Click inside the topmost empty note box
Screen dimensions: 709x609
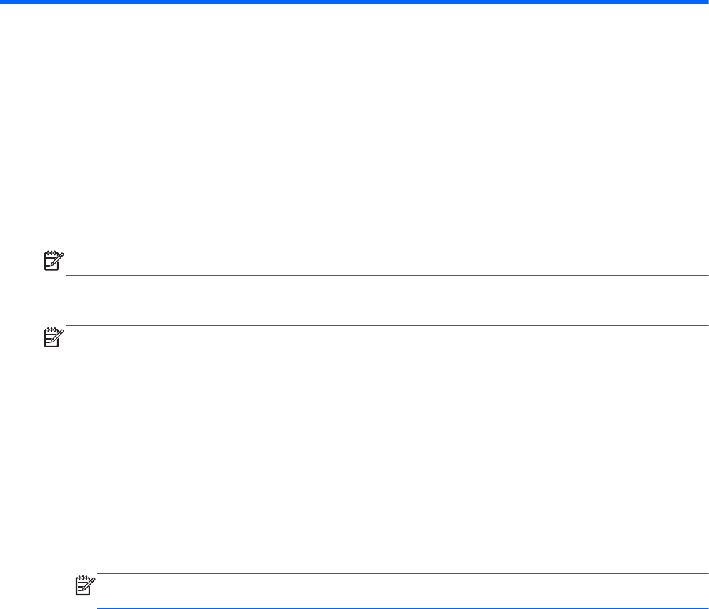[x=386, y=262]
